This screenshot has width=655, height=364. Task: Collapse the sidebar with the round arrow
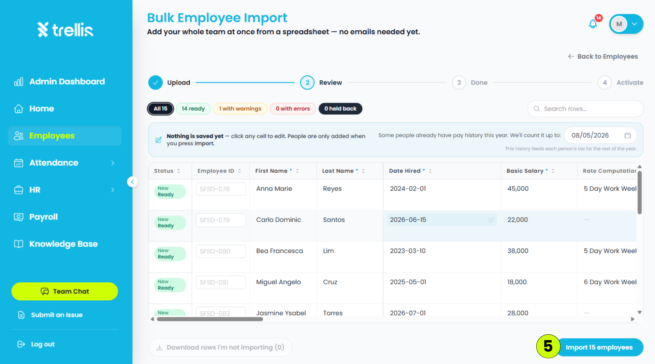[x=132, y=182]
